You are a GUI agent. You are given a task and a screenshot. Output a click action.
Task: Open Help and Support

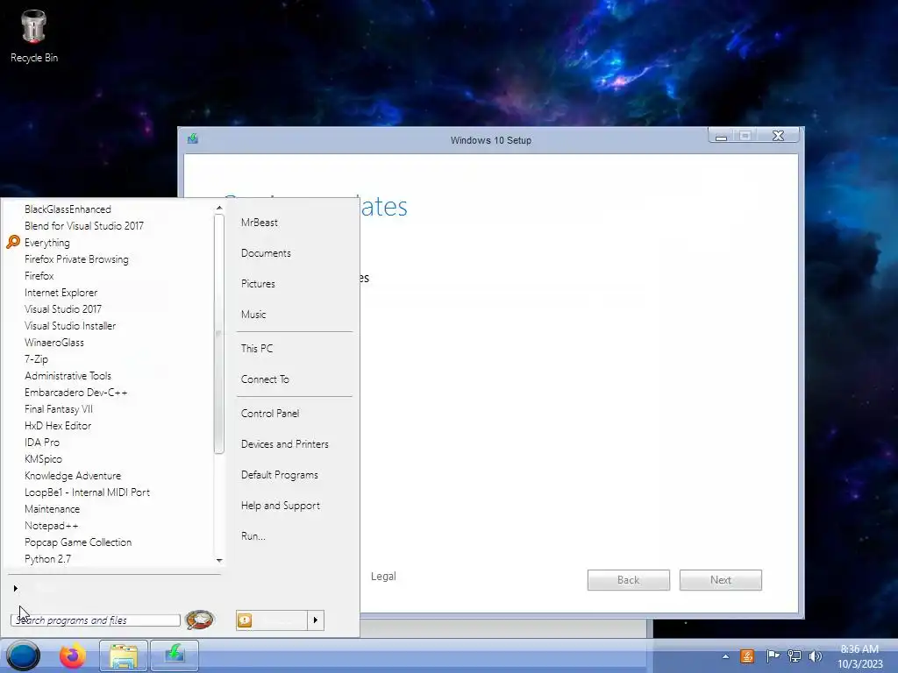coord(280,506)
